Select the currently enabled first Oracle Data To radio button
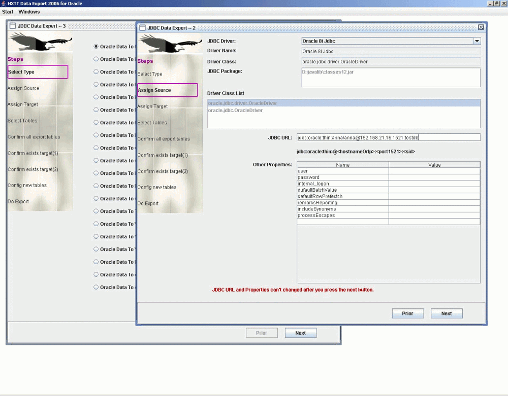Viewport: 508px width, 396px height. 96,46
